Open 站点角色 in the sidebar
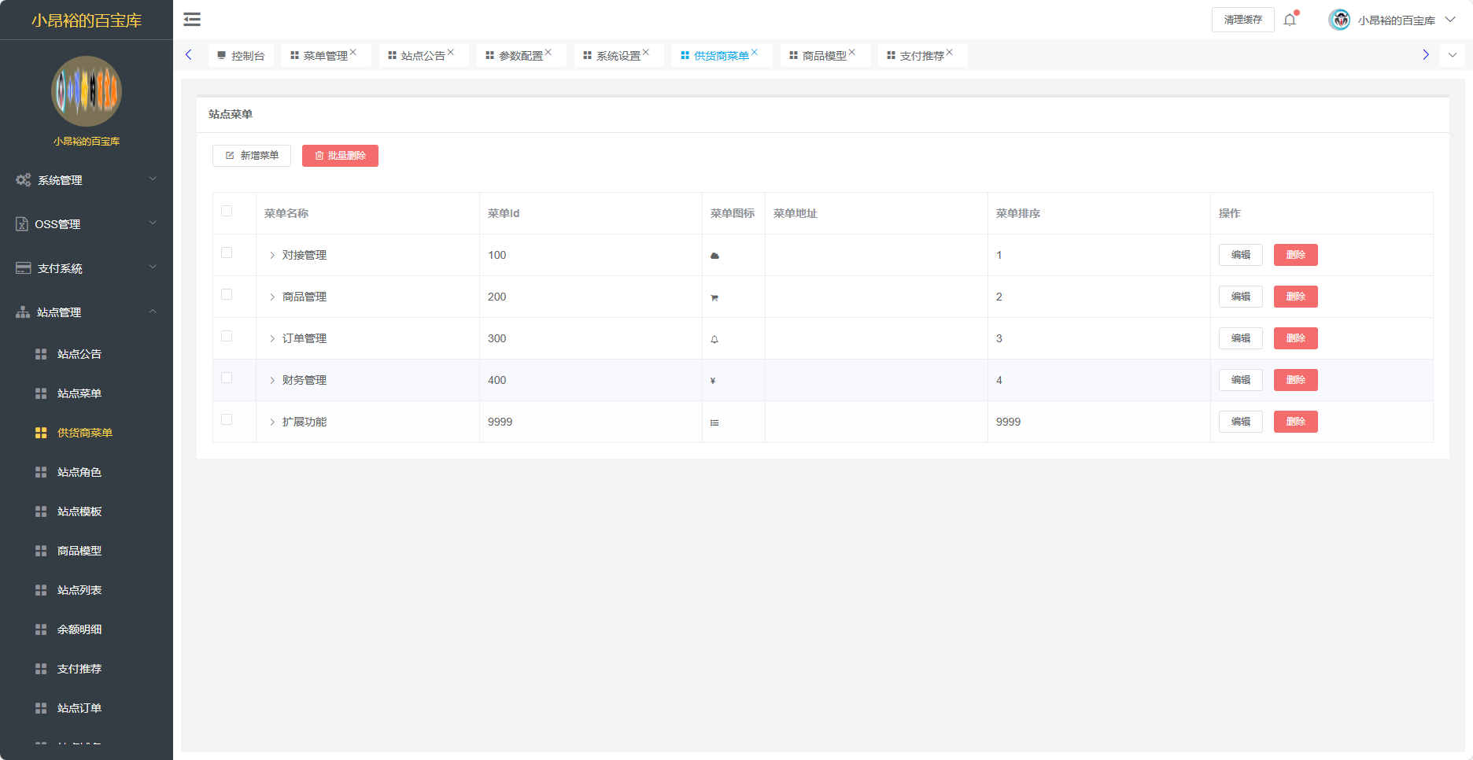The width and height of the screenshot is (1473, 760). [x=79, y=472]
